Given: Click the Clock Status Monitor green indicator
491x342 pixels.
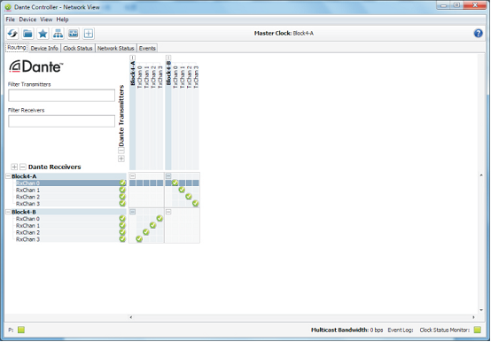Looking at the screenshot, I should (477, 330).
